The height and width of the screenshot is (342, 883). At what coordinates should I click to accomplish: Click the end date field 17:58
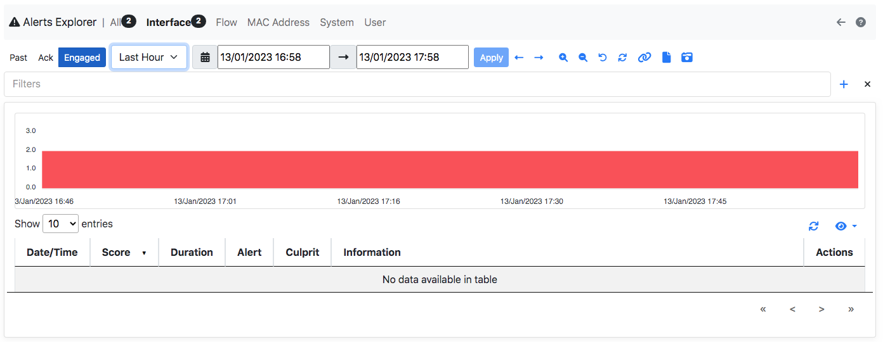click(412, 57)
